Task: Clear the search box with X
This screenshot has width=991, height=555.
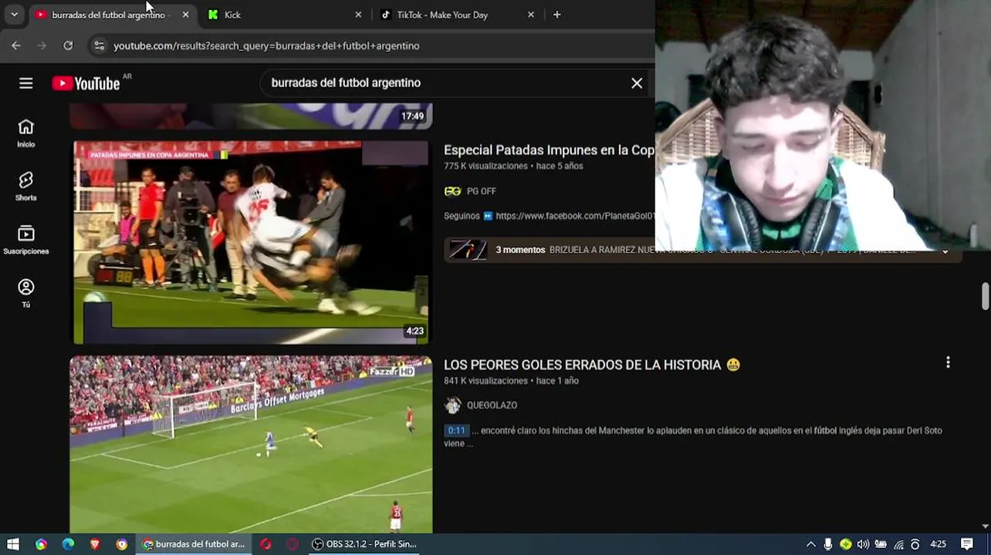Action: pos(637,83)
